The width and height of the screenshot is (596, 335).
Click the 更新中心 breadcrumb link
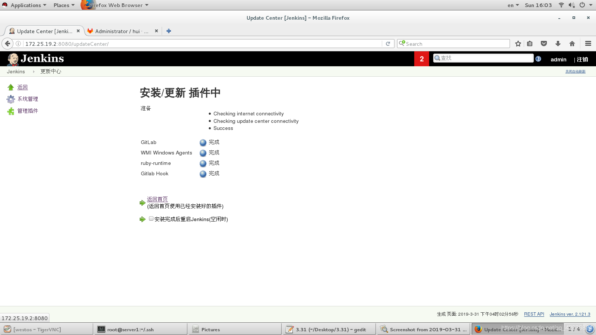(51, 71)
